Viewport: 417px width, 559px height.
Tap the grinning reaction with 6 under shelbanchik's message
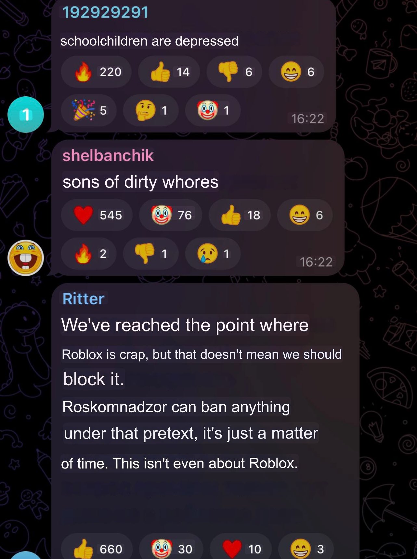[305, 215]
